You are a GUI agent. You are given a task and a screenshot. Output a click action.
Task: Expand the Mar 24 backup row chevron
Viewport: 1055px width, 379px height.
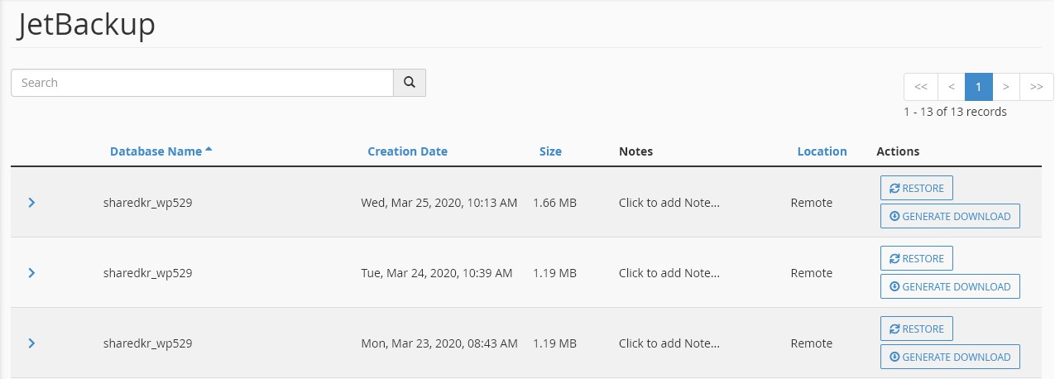point(31,273)
